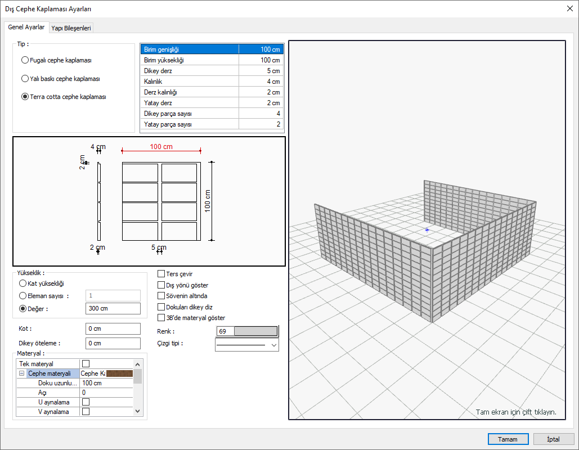Open the Çizgi tipi line type dropdown
Image resolution: width=579 pixels, height=450 pixels.
click(x=274, y=344)
